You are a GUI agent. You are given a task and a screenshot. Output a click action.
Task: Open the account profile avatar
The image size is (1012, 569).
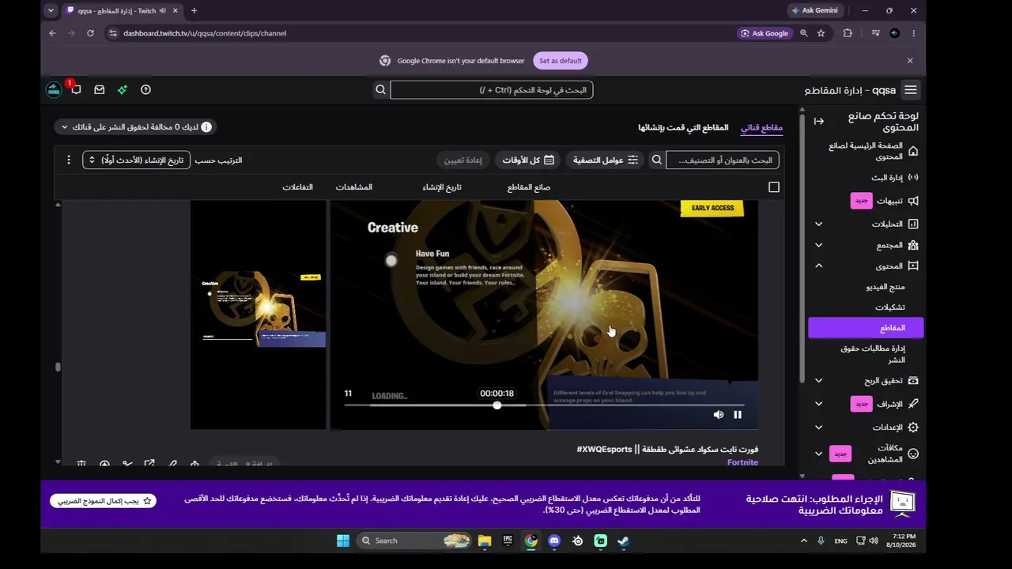tap(54, 90)
